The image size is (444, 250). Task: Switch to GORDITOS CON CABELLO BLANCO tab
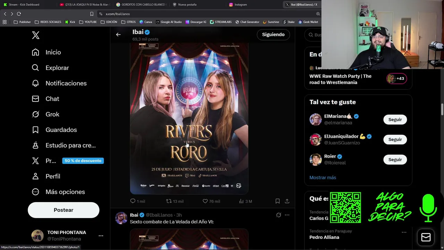142,5
